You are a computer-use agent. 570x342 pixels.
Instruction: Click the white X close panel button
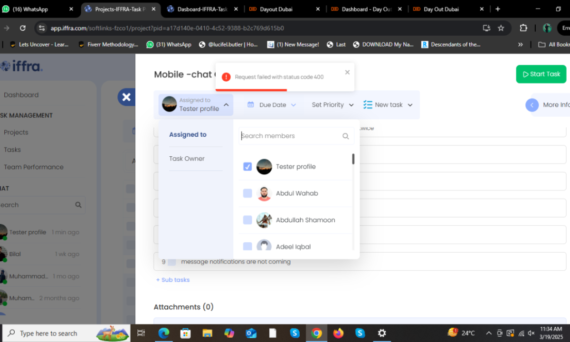[126, 97]
